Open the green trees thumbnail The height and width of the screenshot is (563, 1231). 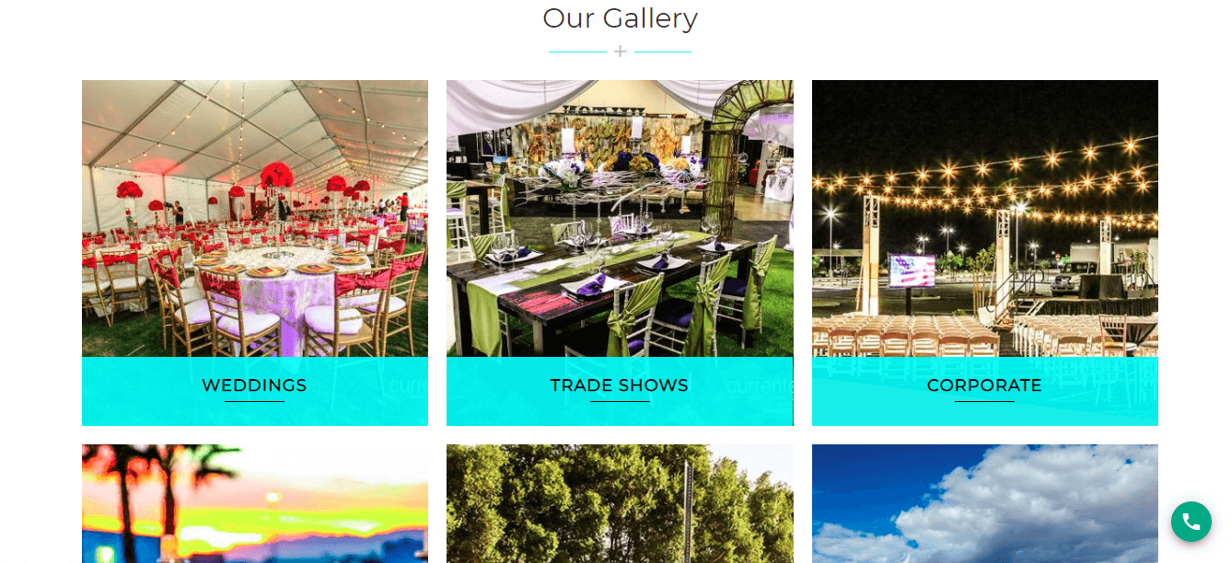click(x=620, y=503)
